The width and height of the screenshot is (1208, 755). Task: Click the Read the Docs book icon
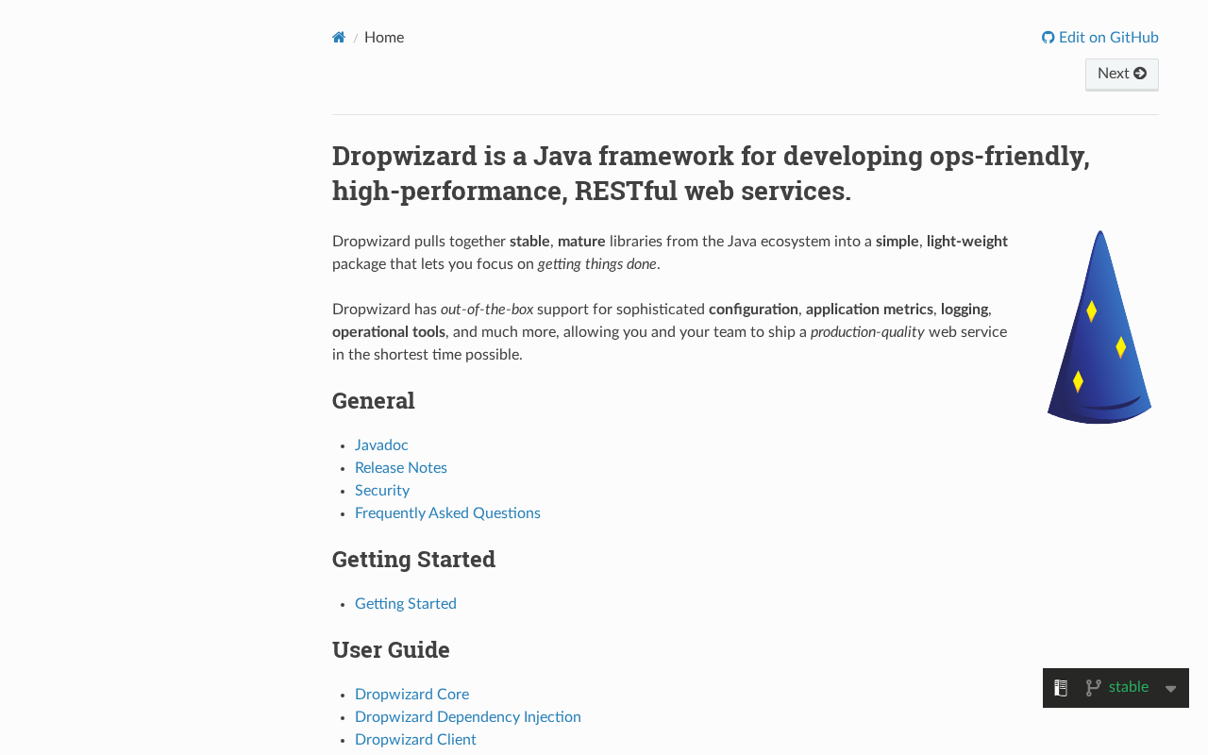pos(1061,688)
